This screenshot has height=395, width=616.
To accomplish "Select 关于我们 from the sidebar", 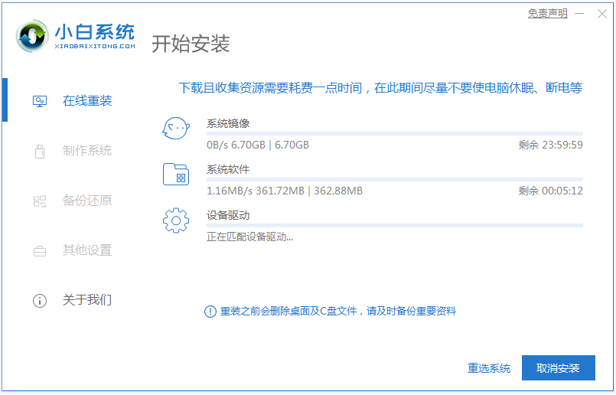I will 87,300.
